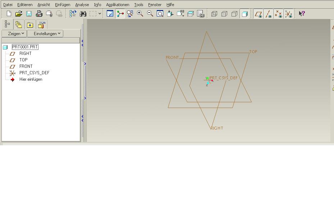Select the folder browser navigator tab

(19, 25)
